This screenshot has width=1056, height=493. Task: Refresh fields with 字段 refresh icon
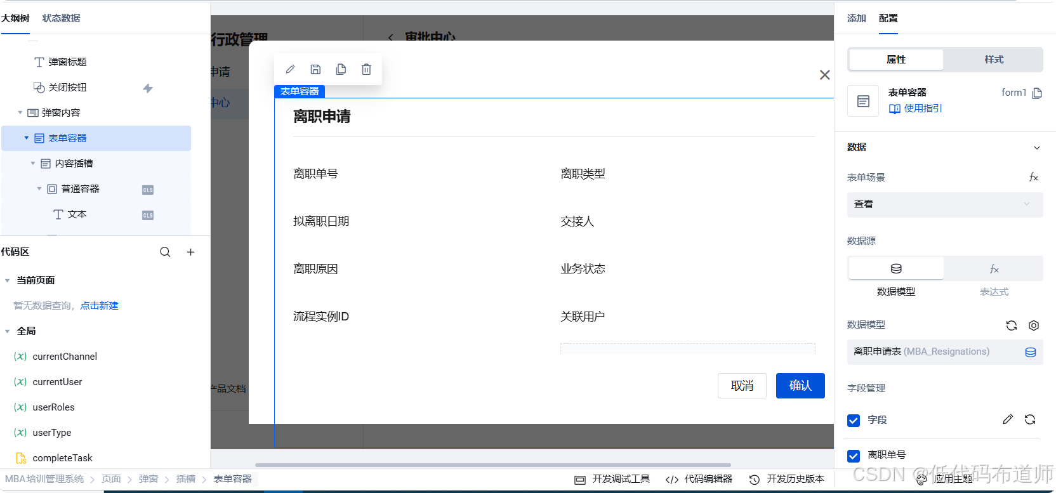click(1030, 419)
